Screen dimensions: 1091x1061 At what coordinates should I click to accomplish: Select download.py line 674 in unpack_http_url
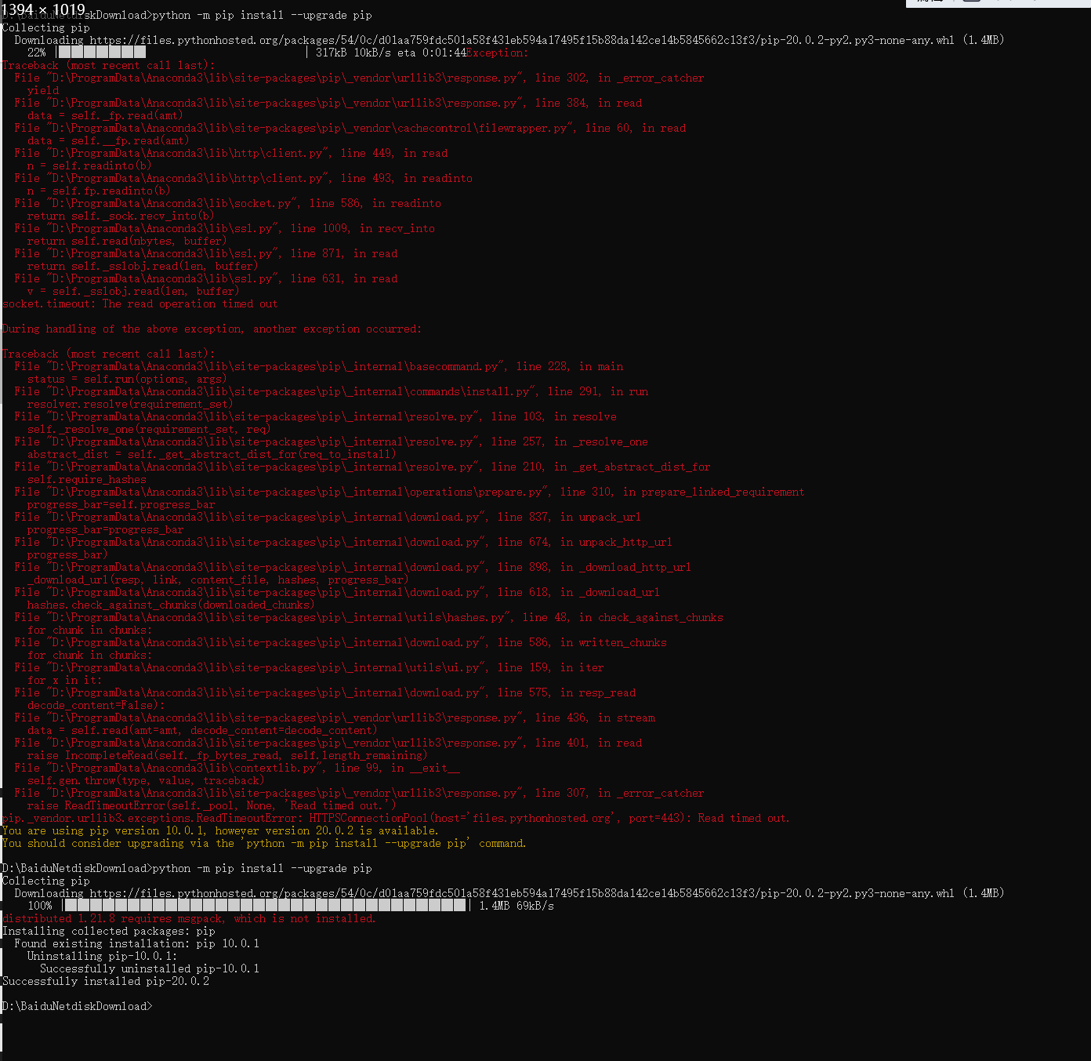click(x=343, y=542)
